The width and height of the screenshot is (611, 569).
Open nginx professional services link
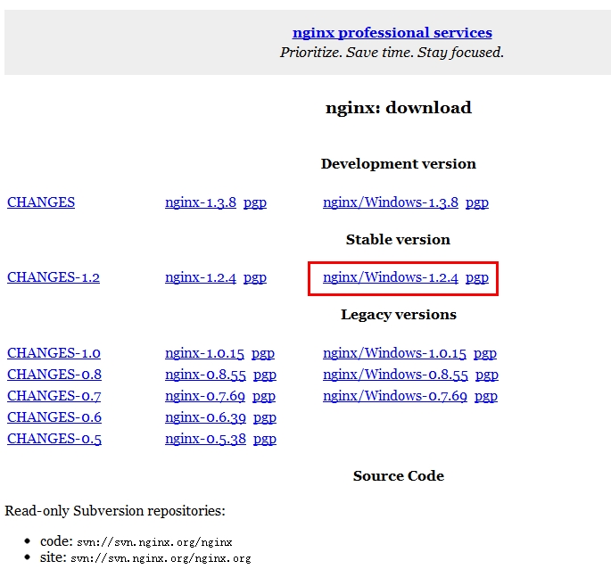[392, 33]
